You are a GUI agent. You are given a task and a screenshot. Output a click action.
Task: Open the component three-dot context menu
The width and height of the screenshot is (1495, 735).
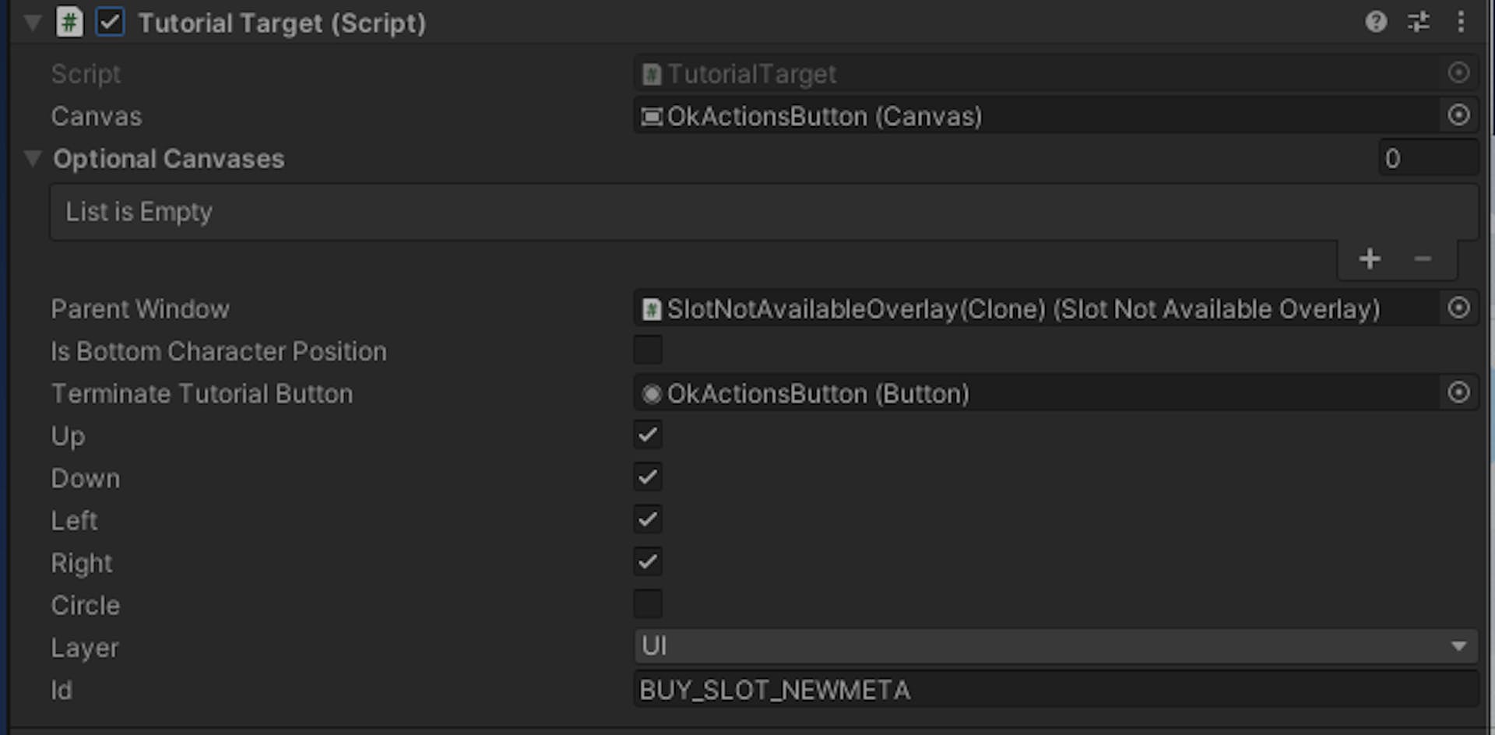(x=1461, y=22)
